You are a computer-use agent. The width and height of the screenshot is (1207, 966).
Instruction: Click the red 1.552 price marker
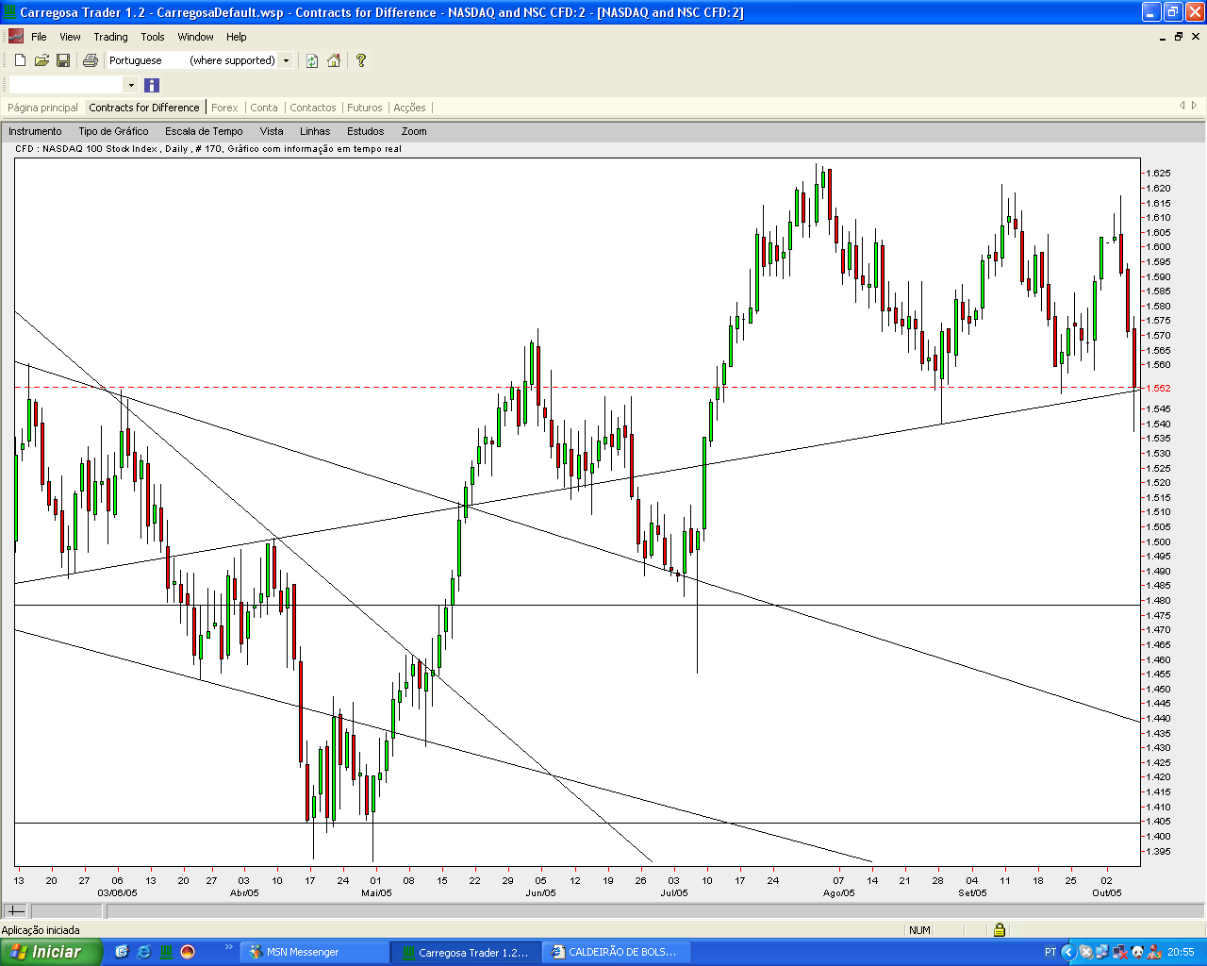1159,388
